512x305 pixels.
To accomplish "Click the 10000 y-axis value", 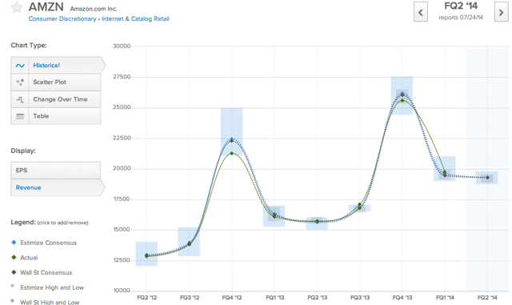I will pyautogui.click(x=122, y=291).
